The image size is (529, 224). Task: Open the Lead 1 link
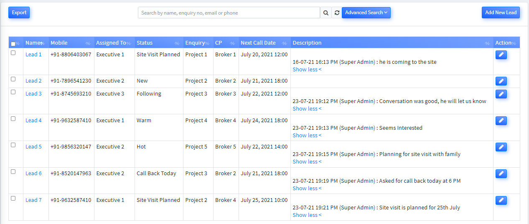point(33,55)
